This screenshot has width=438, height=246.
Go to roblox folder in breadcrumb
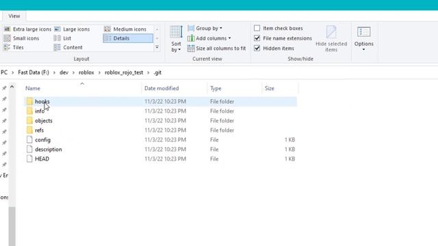[86, 72]
